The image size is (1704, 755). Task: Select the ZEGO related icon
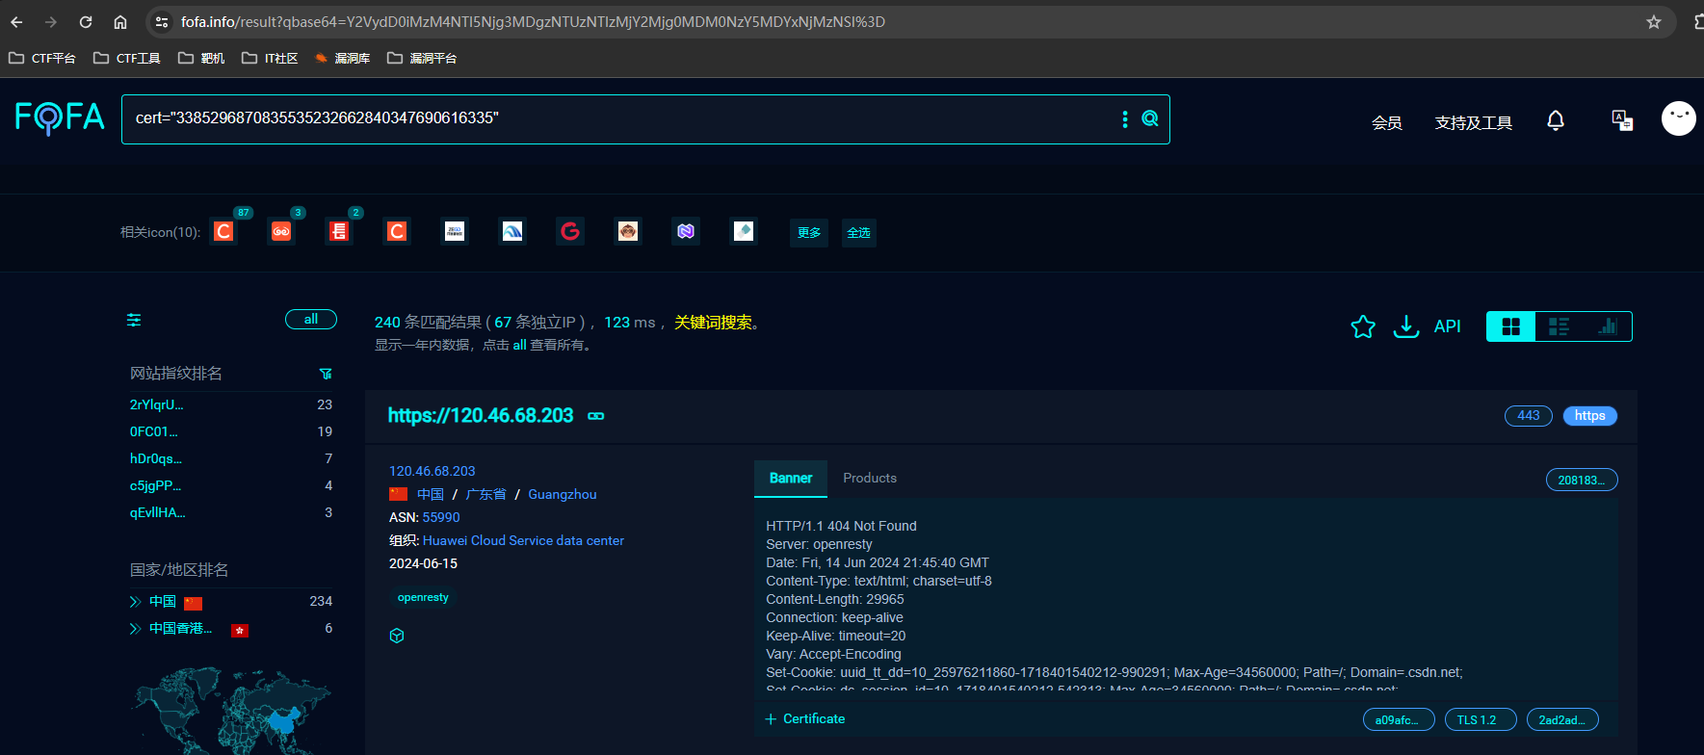point(455,231)
